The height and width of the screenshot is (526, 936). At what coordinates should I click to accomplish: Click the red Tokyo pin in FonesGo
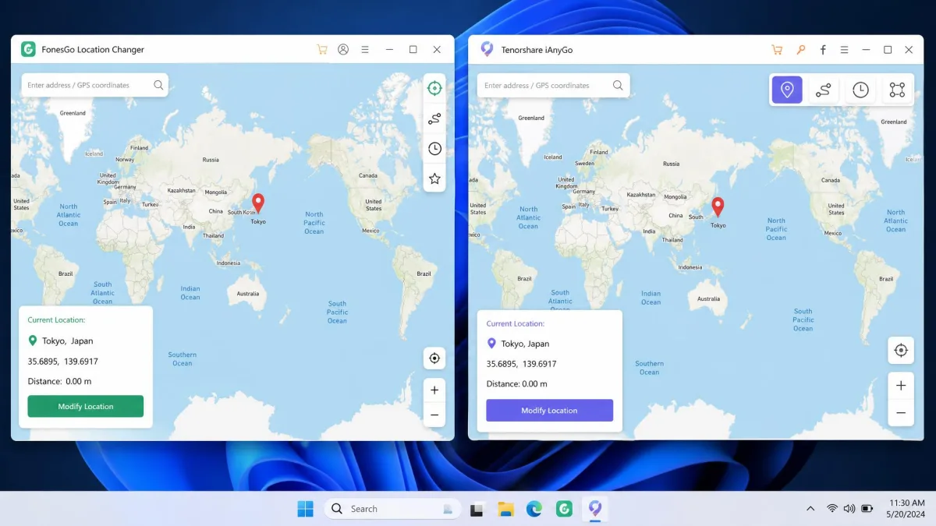258,203
